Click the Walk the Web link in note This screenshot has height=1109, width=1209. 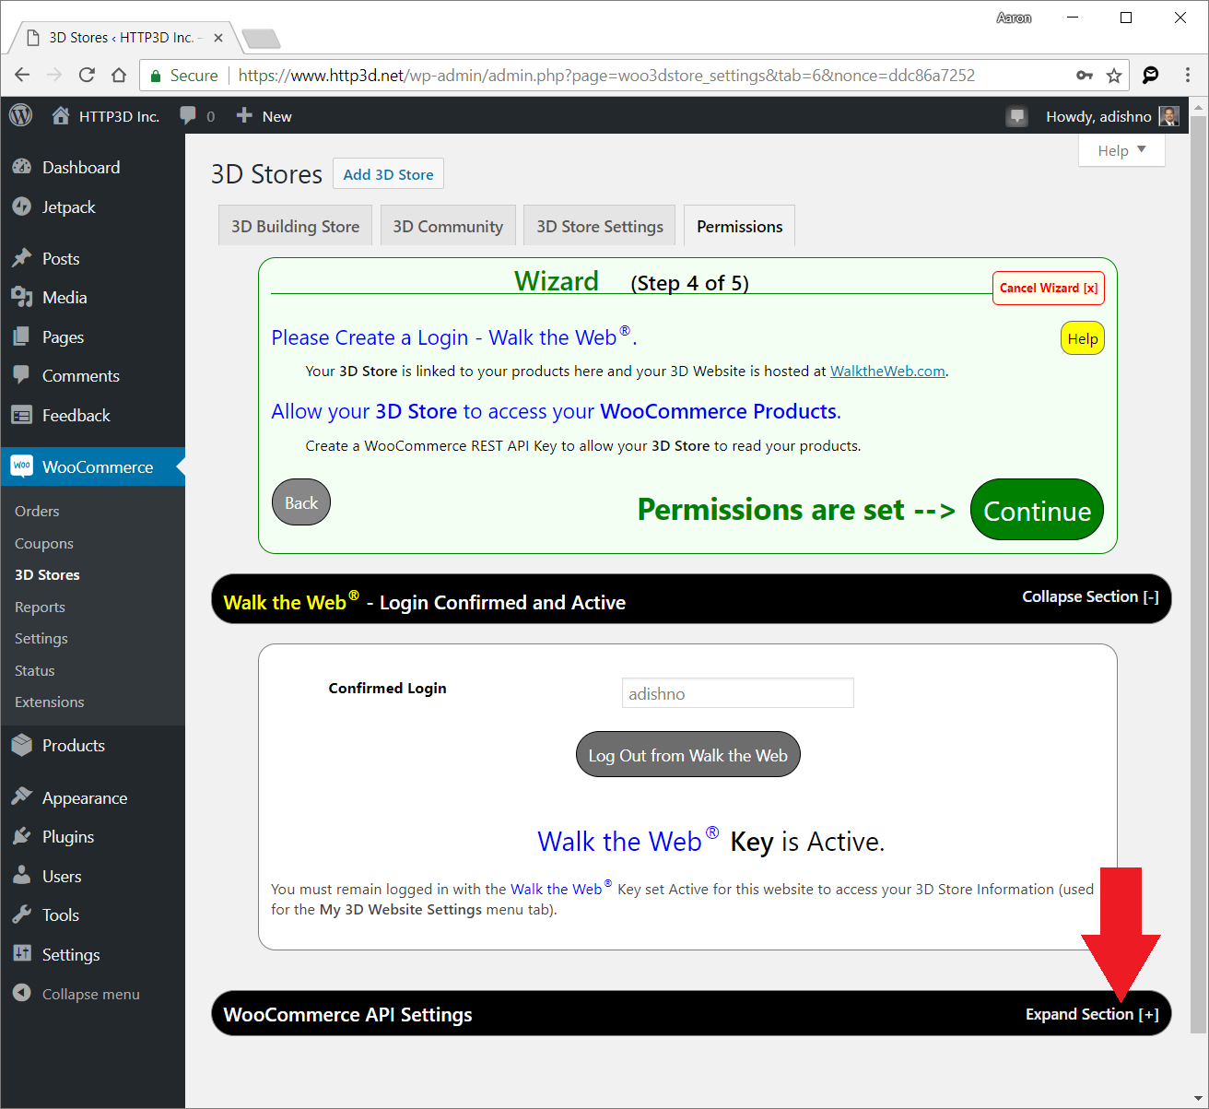(561, 888)
